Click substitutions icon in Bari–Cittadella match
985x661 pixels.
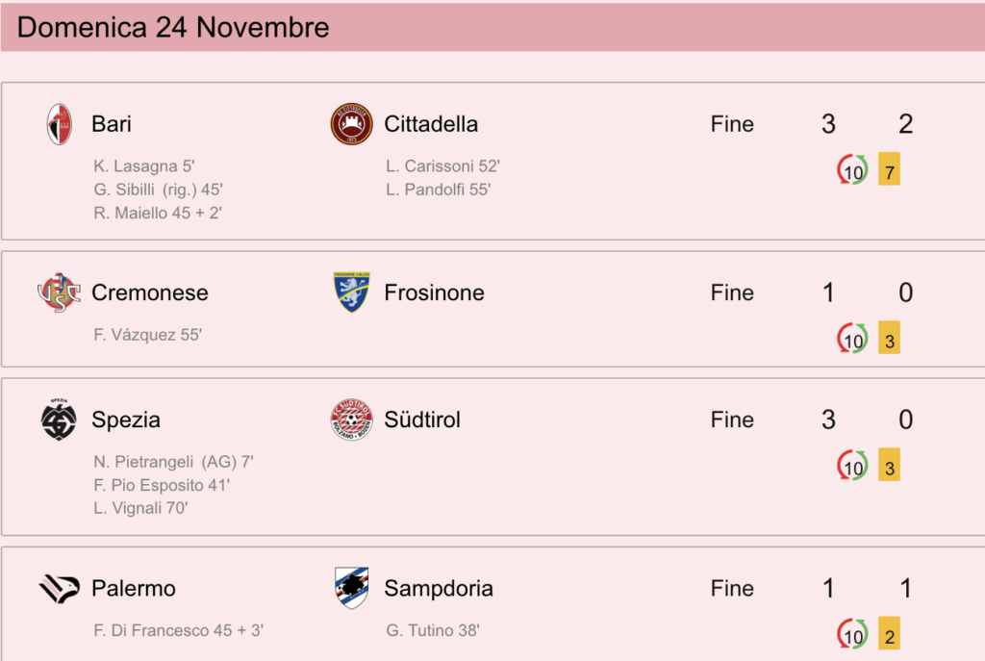tap(852, 169)
